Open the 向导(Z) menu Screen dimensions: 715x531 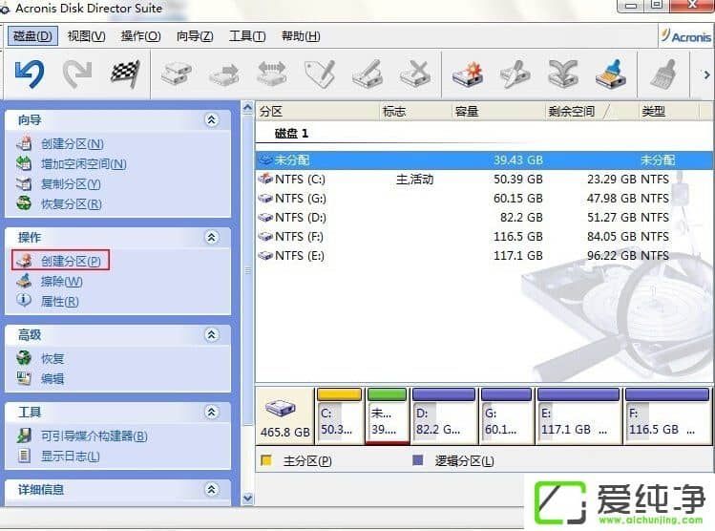pyautogui.click(x=195, y=35)
